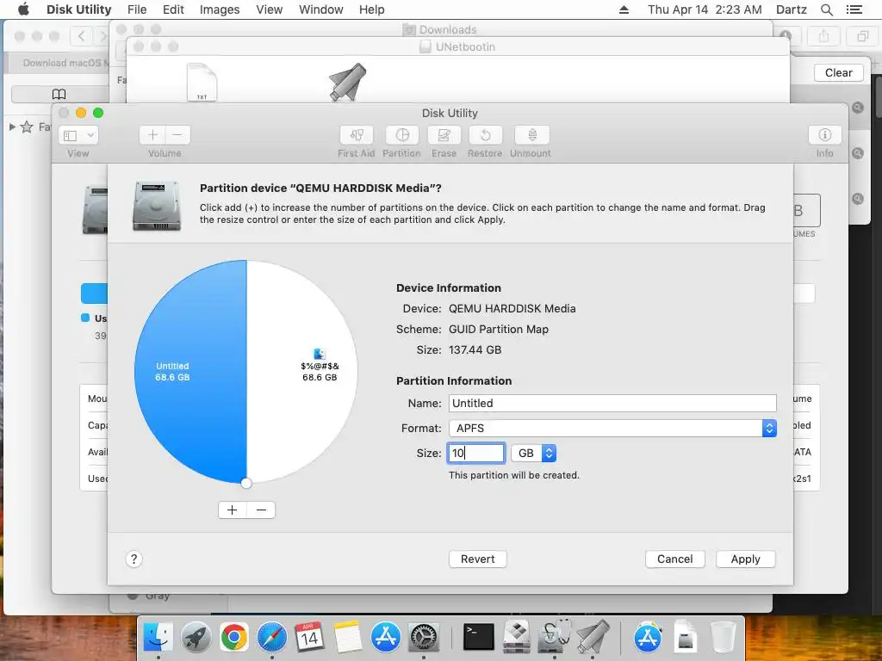Image resolution: width=882 pixels, height=661 pixels.
Task: Click the partition Size field
Action: click(475, 453)
